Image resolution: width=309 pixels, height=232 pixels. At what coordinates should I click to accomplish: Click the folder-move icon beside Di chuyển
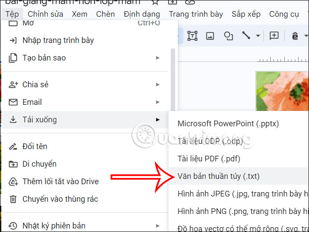13,164
